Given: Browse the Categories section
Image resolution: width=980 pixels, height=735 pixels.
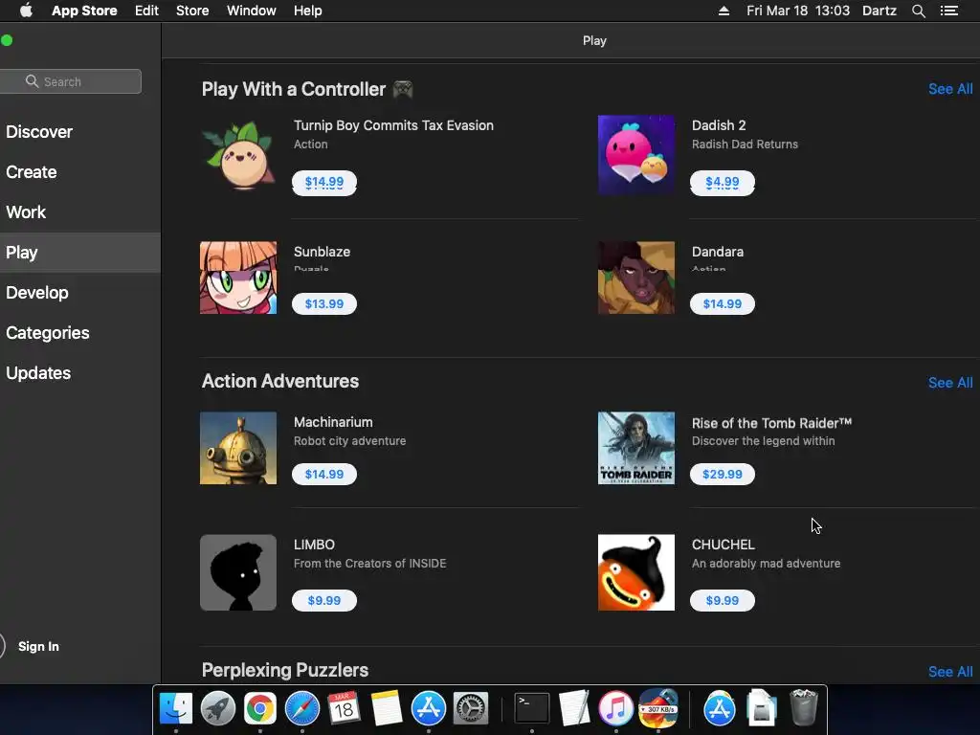Looking at the screenshot, I should click(48, 332).
